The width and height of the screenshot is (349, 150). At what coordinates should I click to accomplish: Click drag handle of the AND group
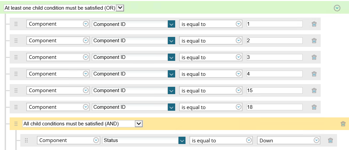point(16,124)
